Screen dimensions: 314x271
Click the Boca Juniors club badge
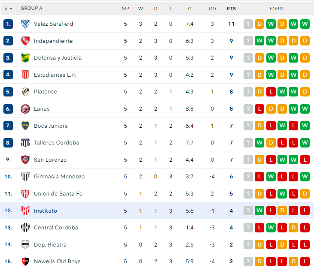(25, 126)
